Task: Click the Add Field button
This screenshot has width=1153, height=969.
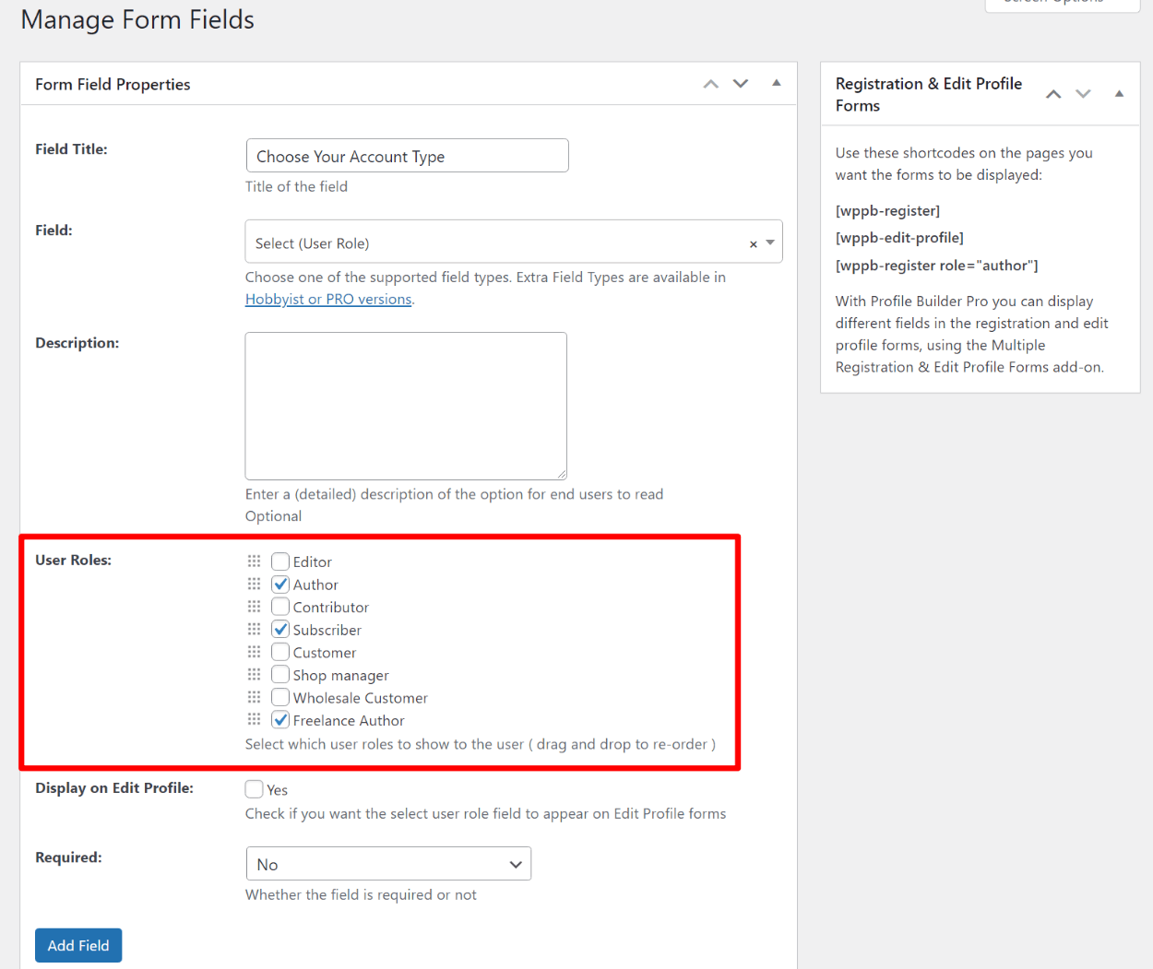Action: pyautogui.click(x=78, y=945)
